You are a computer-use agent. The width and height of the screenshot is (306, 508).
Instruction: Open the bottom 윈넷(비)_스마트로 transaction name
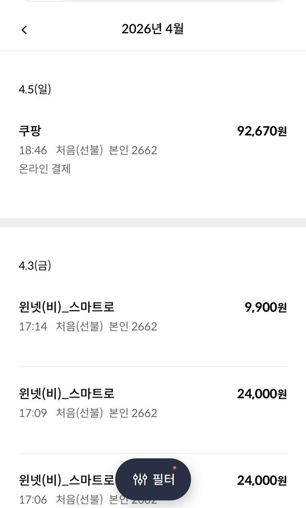click(66, 480)
